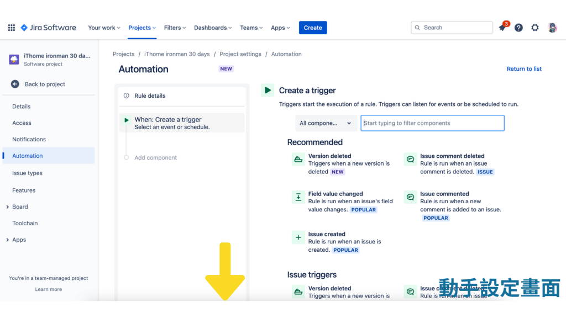Select the When: Create a trigger step
566x318 pixels.
pos(181,123)
